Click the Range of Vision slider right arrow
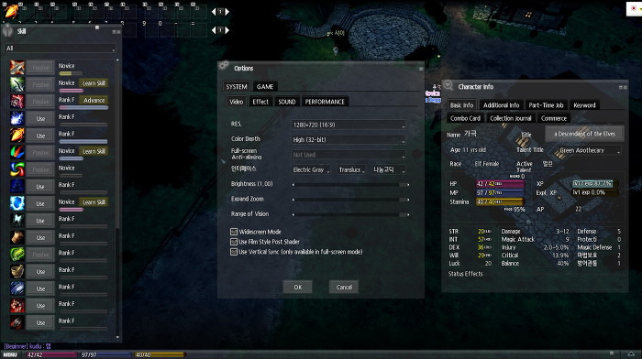642x359 pixels. 408,214
